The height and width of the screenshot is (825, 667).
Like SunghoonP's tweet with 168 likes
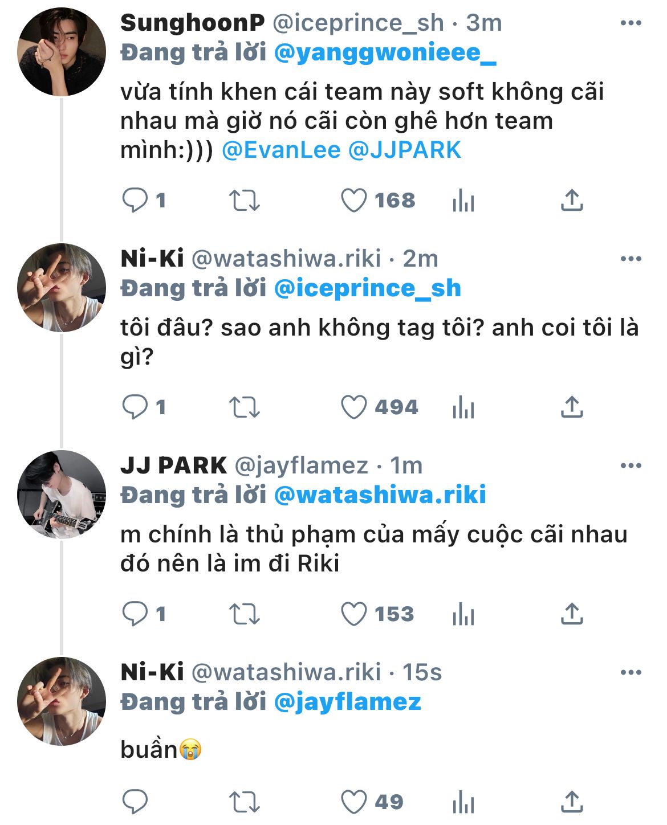(354, 201)
